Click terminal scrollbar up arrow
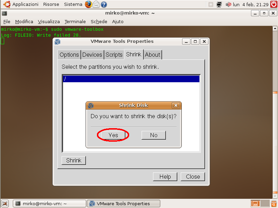The height and width of the screenshot is (208, 278). coord(275,28)
